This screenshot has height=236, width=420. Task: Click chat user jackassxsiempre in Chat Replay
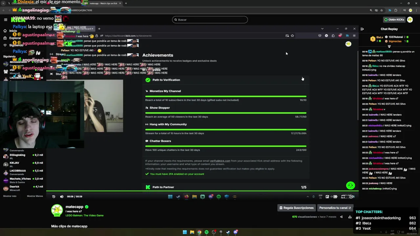[x=378, y=169]
